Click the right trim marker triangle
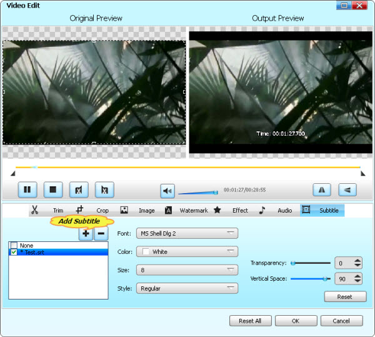375x337 pixels. point(362,173)
